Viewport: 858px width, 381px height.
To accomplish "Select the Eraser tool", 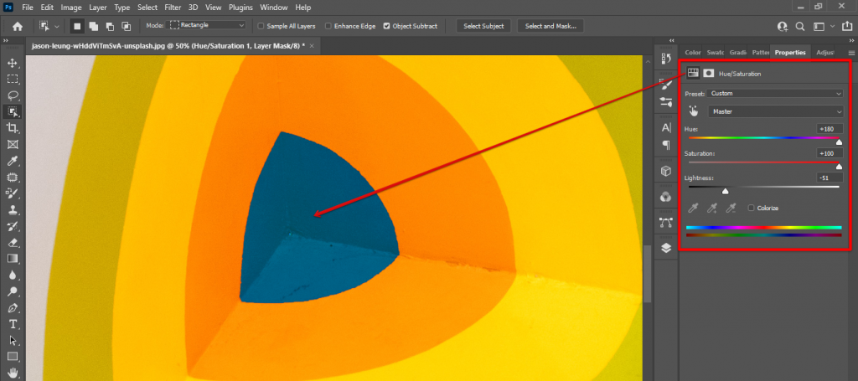I will (13, 242).
